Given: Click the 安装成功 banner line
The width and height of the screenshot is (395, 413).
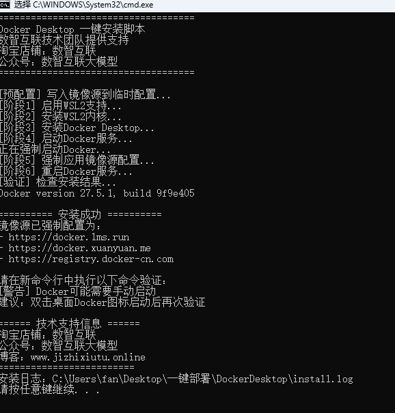Looking at the screenshot, I should click(81, 214).
